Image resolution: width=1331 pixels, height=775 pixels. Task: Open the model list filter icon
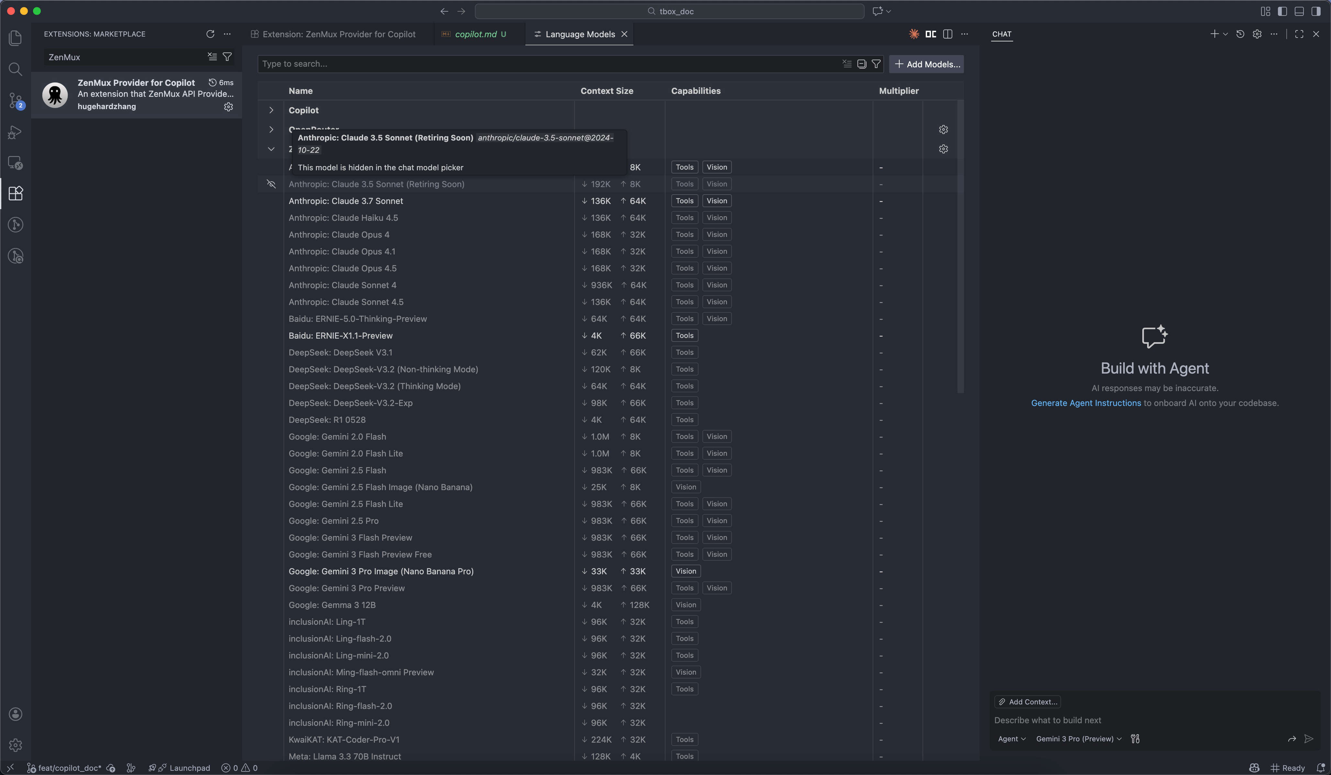(876, 64)
